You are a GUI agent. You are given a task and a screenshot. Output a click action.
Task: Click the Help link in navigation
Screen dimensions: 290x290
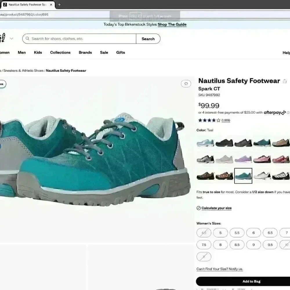286,53
